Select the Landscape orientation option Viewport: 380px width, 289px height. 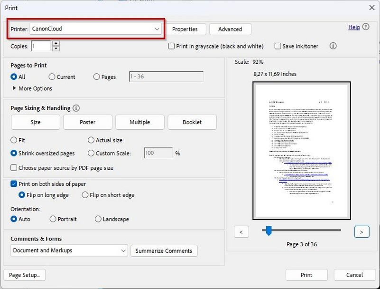click(x=98, y=219)
